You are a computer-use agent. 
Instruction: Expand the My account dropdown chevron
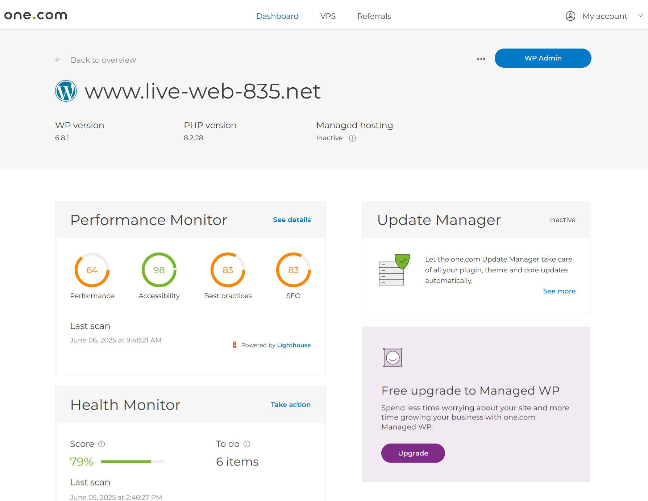640,16
